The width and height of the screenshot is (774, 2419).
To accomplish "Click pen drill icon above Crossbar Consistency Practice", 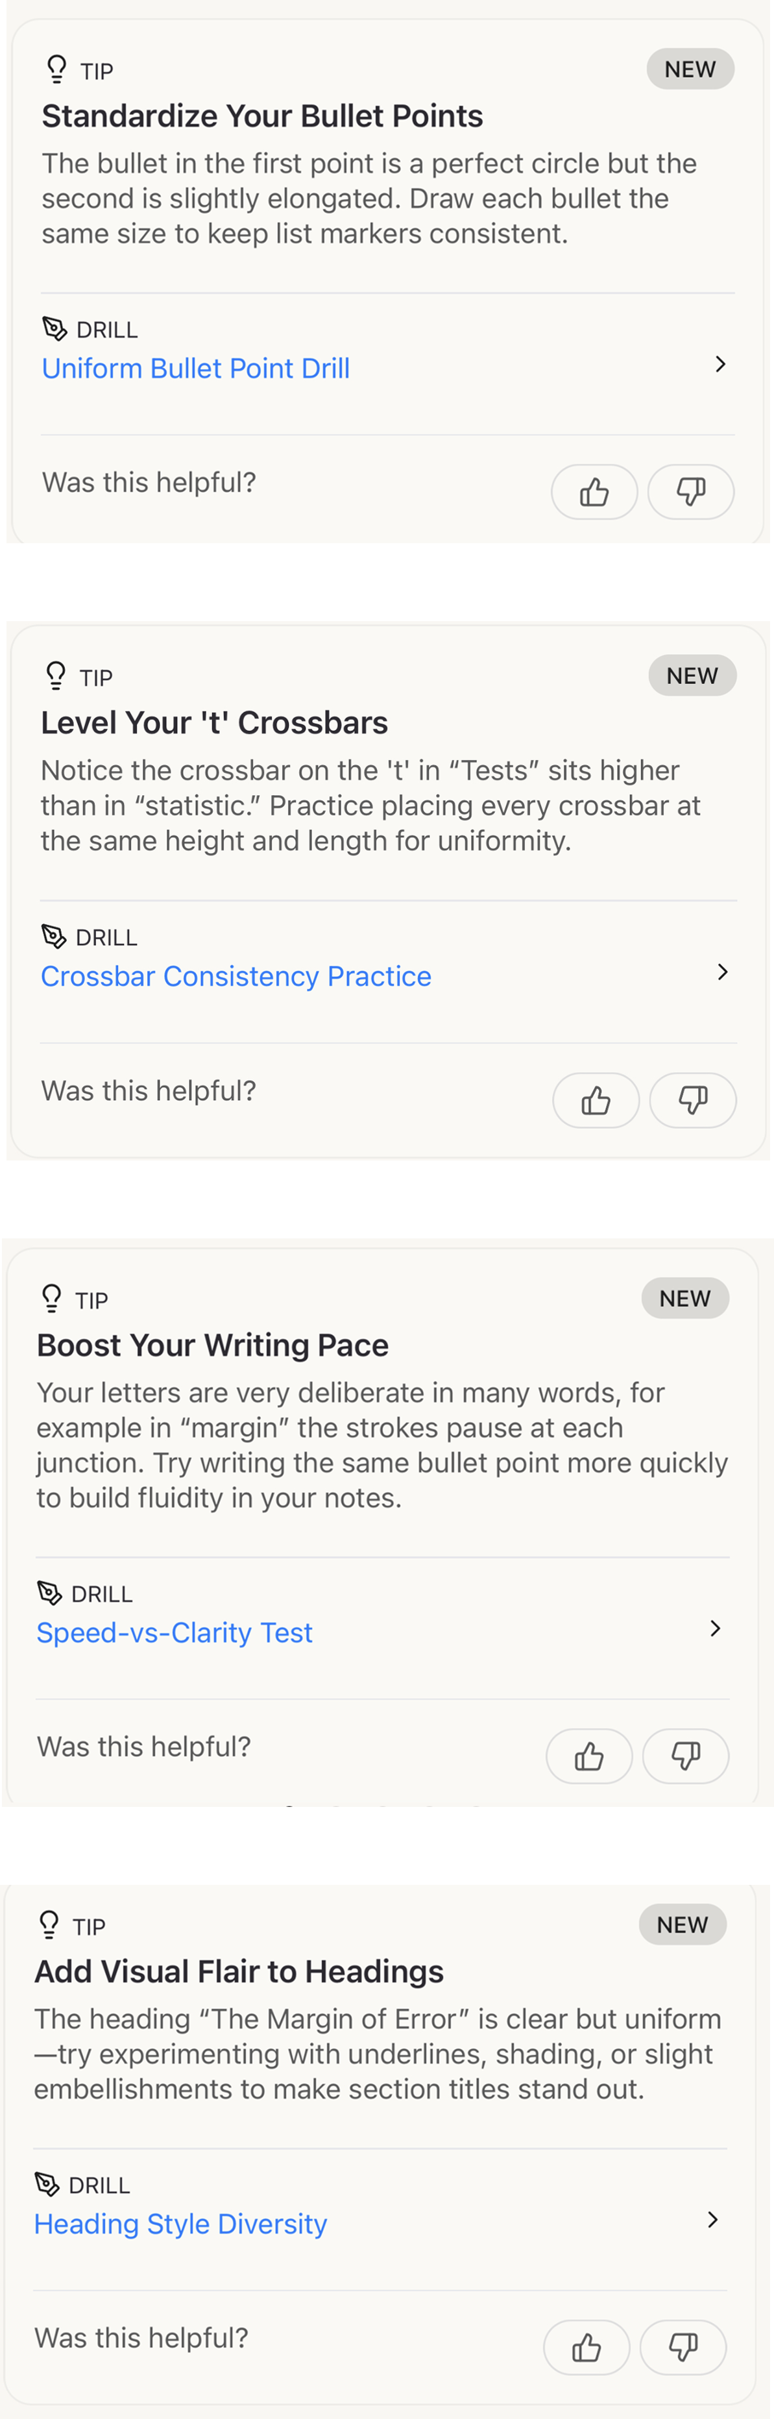I will (x=53, y=936).
